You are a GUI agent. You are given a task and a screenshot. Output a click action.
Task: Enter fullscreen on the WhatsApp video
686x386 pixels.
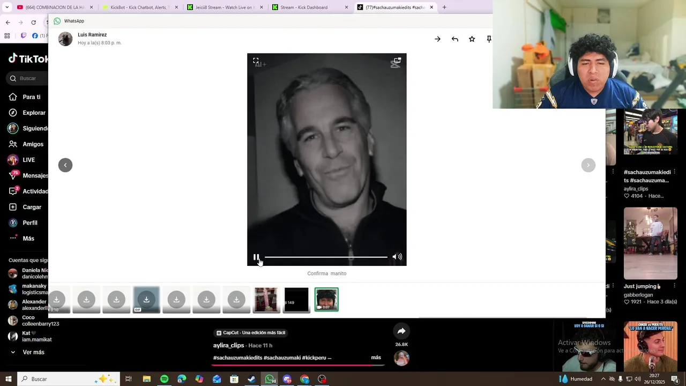pyautogui.click(x=256, y=61)
